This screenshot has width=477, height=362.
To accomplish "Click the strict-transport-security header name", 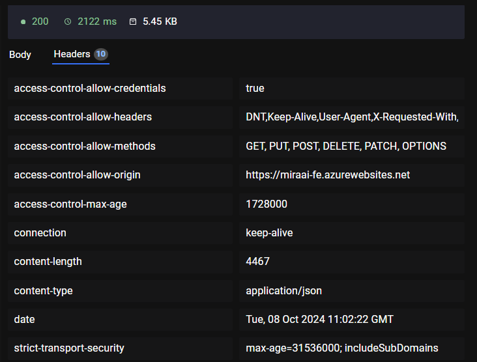I will [69, 348].
